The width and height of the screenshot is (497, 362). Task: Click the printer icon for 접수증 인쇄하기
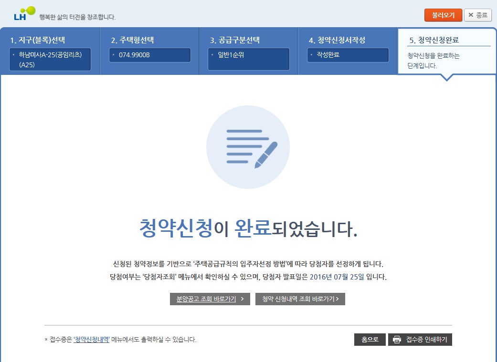(x=397, y=340)
